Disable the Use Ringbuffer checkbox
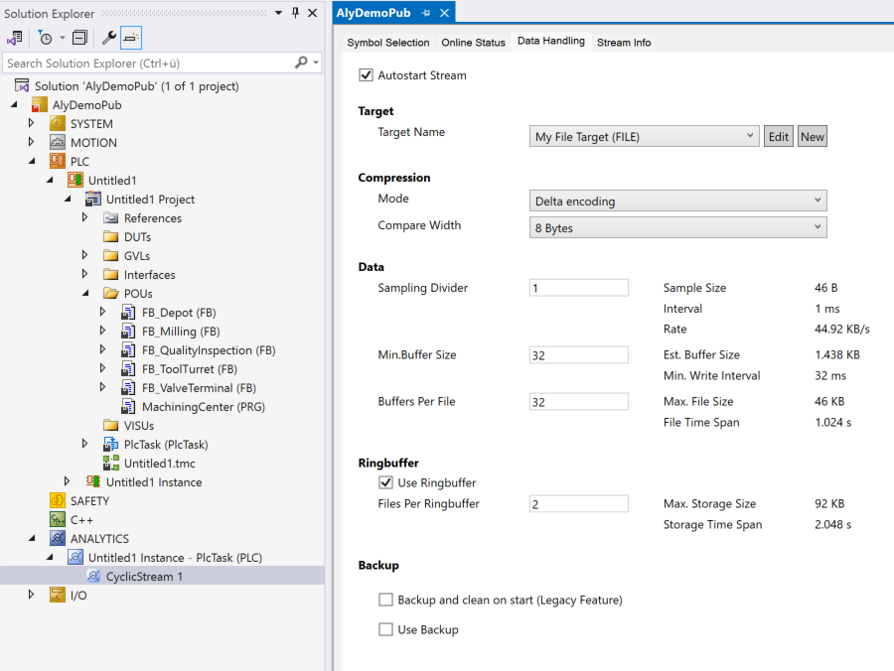 click(385, 483)
